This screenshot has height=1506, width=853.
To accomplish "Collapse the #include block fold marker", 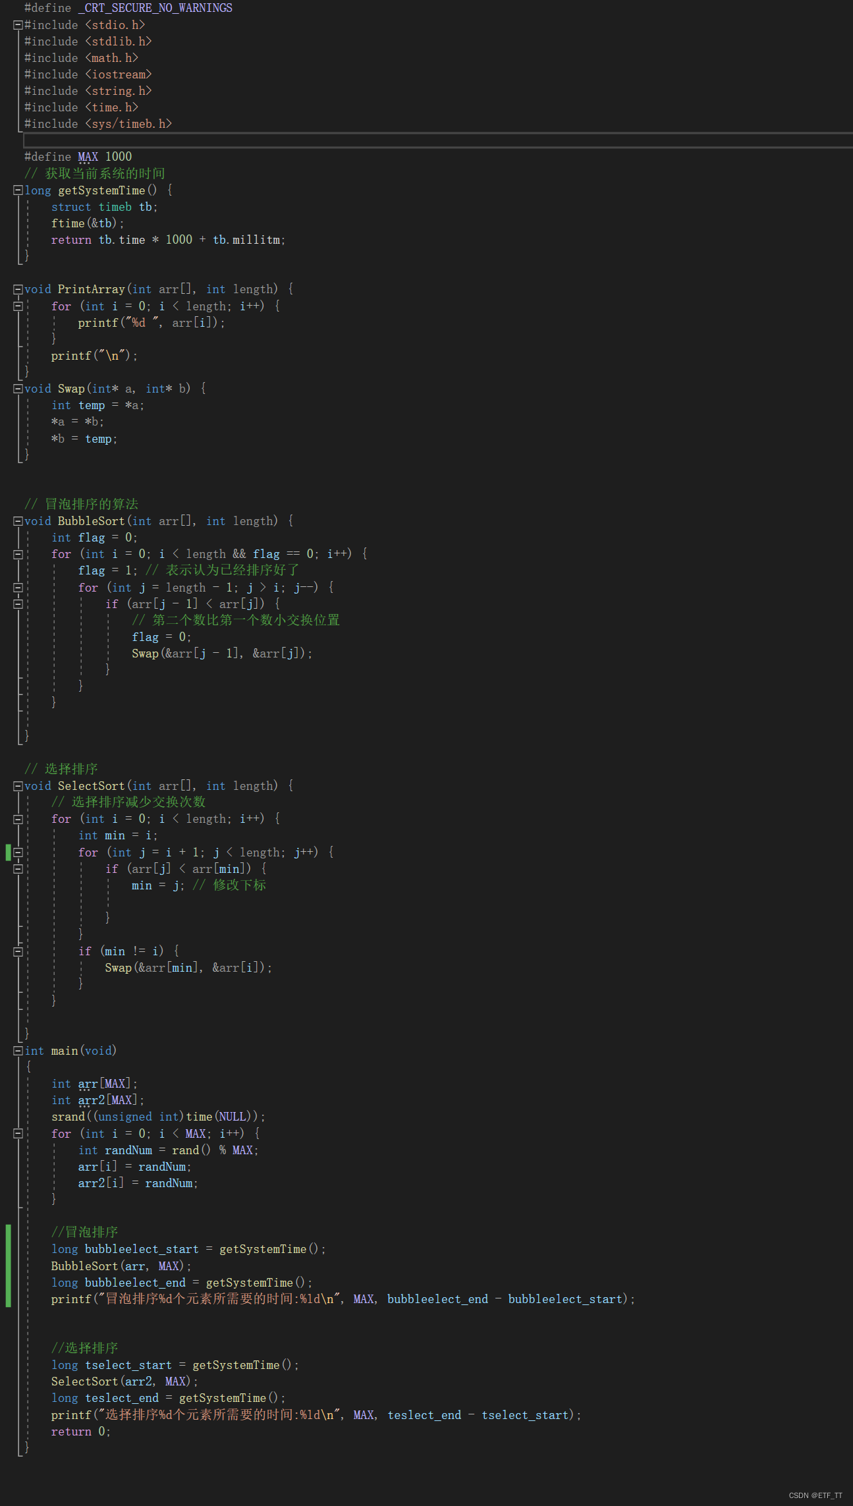I will point(18,25).
